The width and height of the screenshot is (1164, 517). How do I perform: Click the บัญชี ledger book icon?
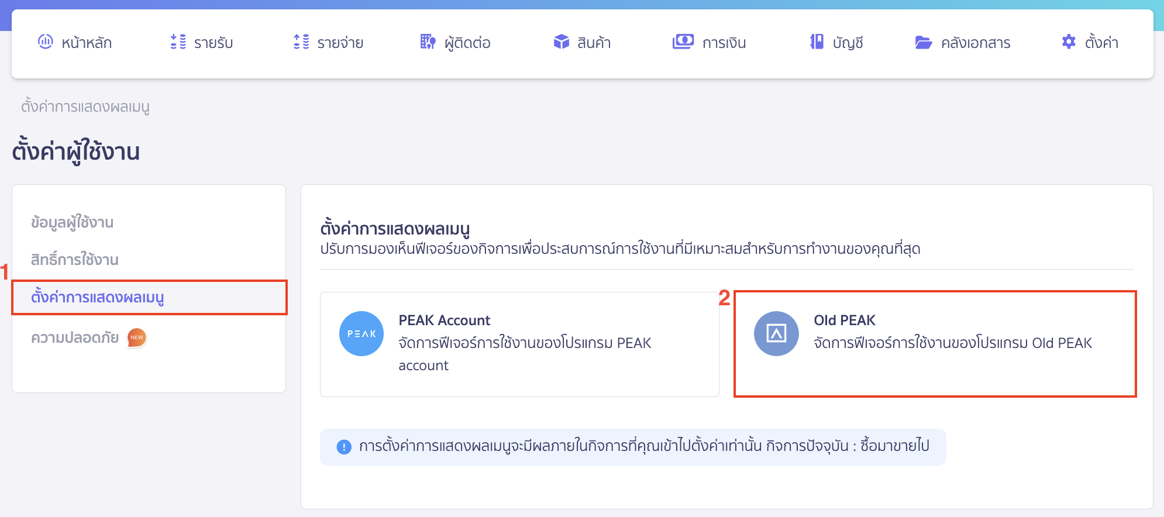point(817,42)
